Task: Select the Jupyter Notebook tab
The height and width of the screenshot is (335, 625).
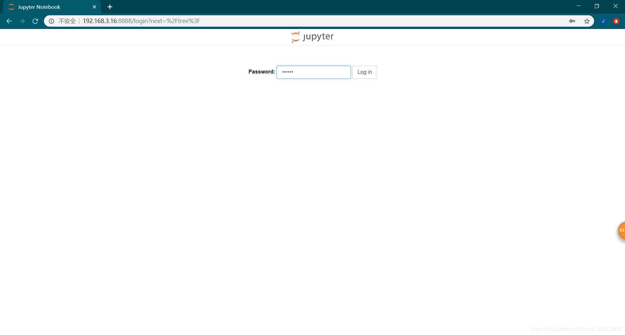Action: point(52,7)
